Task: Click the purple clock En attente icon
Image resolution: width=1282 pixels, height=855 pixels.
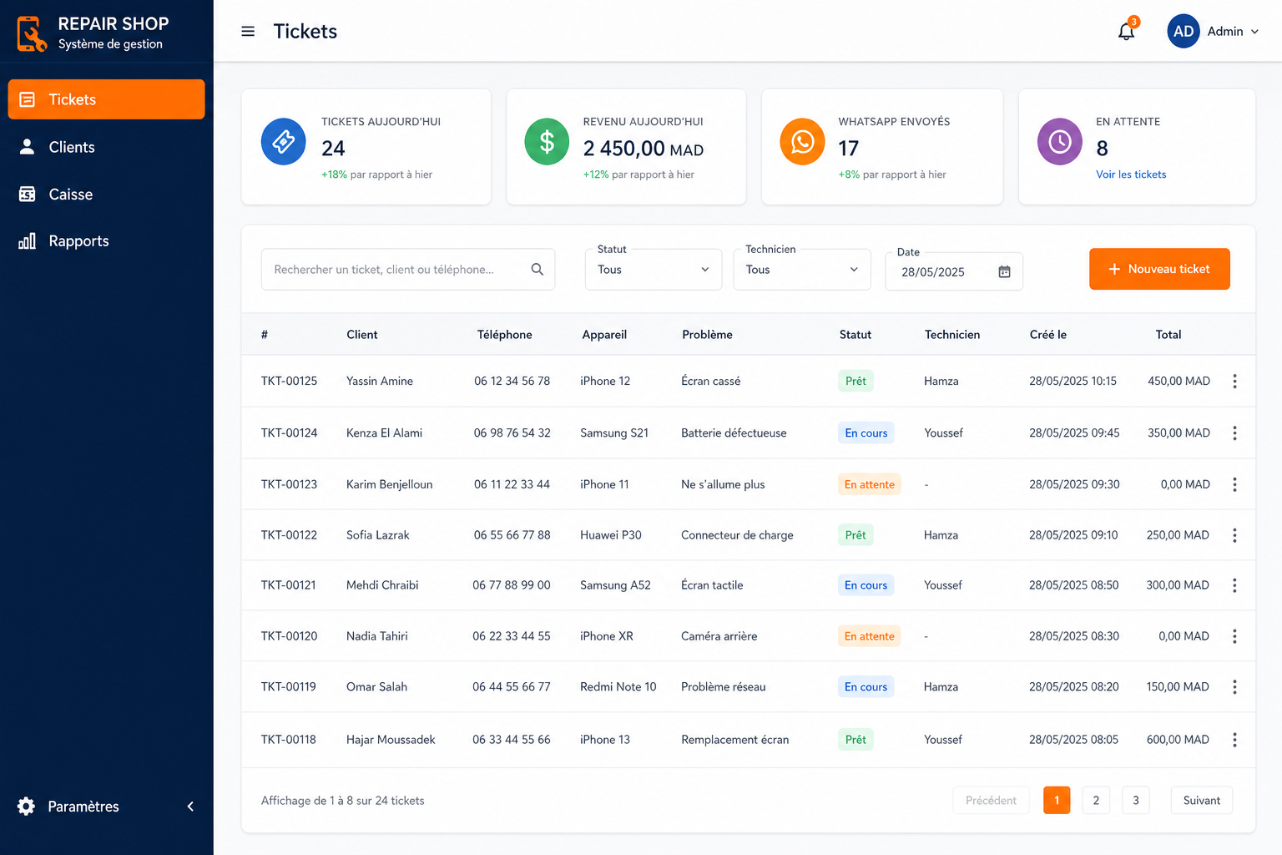Action: pos(1060,142)
